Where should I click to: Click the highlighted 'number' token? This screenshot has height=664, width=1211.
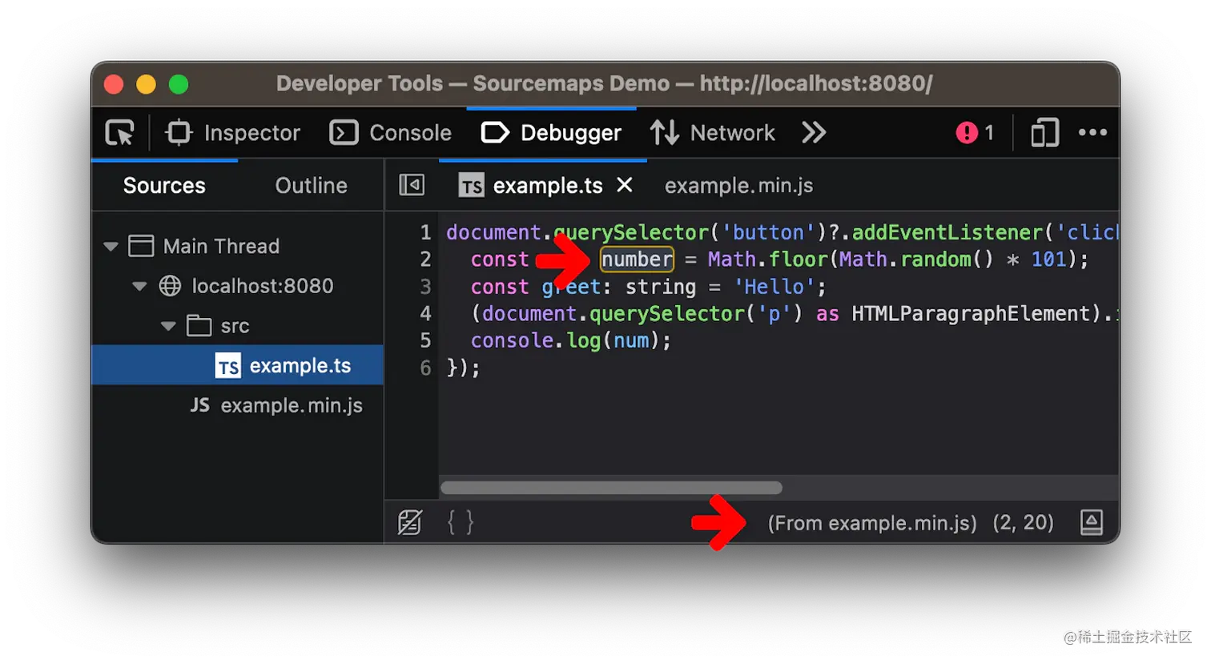coord(638,260)
